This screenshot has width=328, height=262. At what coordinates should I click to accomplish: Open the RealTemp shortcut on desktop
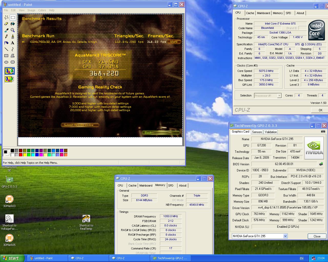point(86,222)
